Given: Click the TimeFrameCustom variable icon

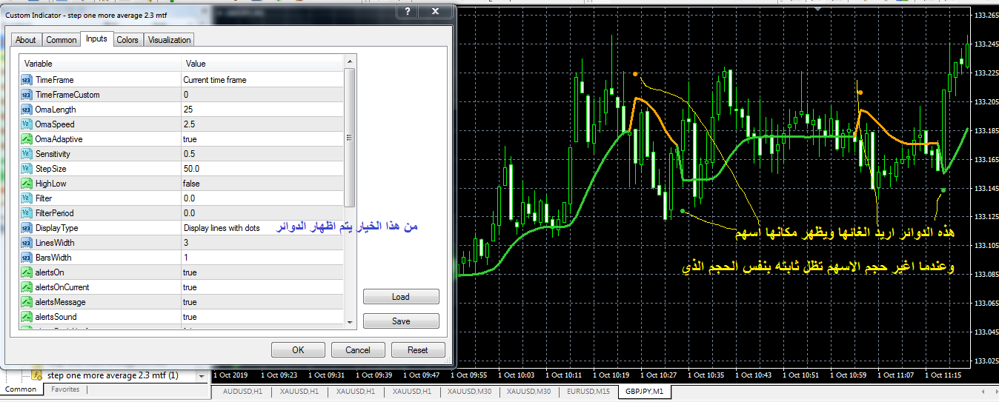Looking at the screenshot, I should [26, 95].
